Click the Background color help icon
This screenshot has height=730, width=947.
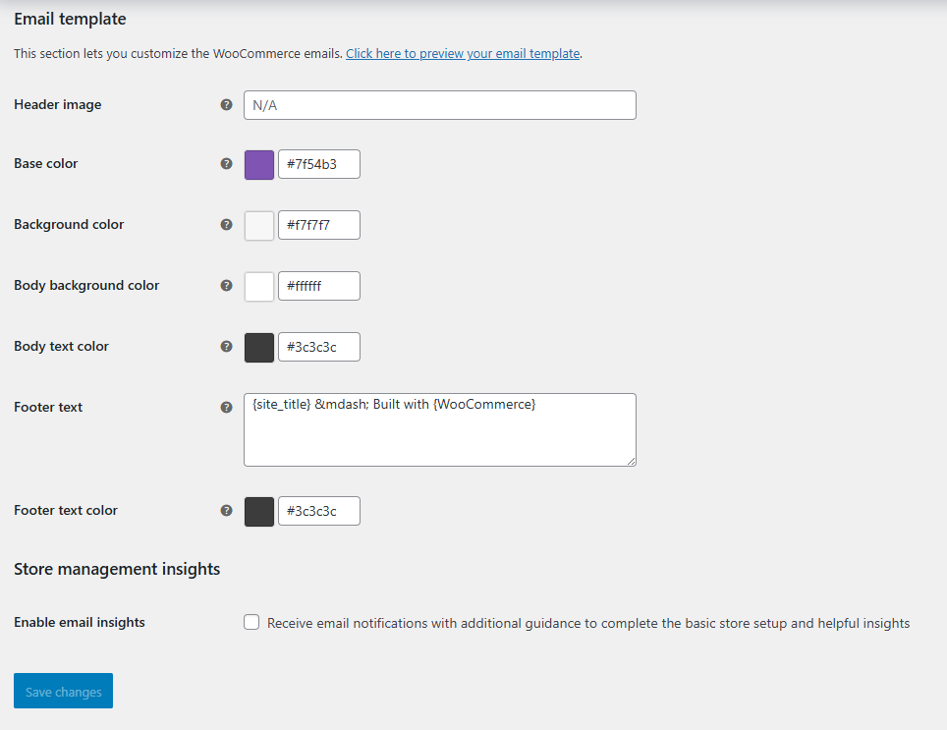coord(227,225)
